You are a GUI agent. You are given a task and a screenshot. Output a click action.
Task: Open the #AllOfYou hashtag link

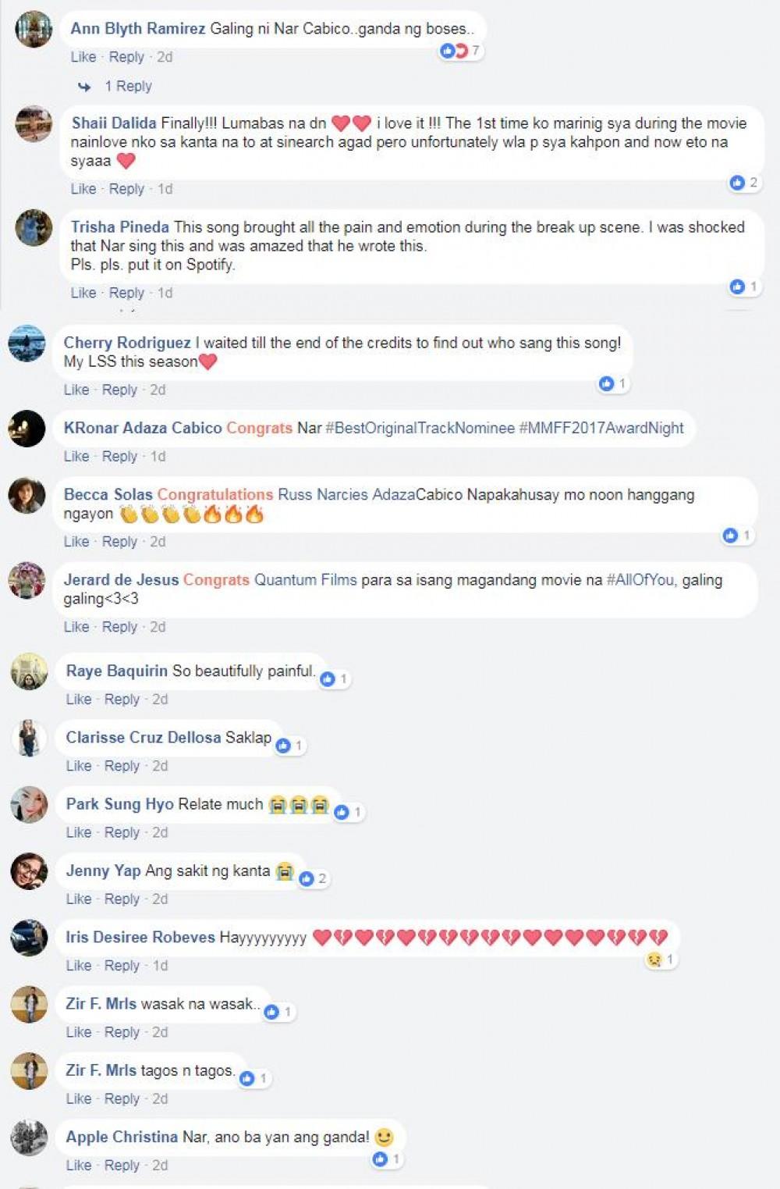(640, 580)
